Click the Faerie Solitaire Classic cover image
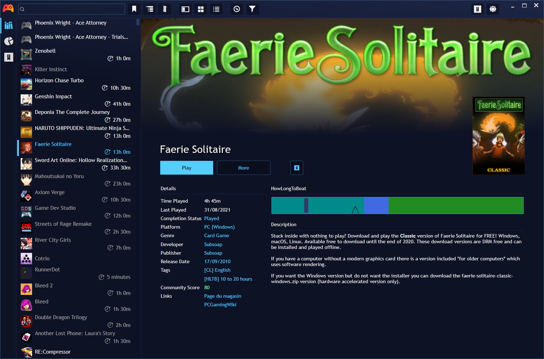 pos(498,136)
